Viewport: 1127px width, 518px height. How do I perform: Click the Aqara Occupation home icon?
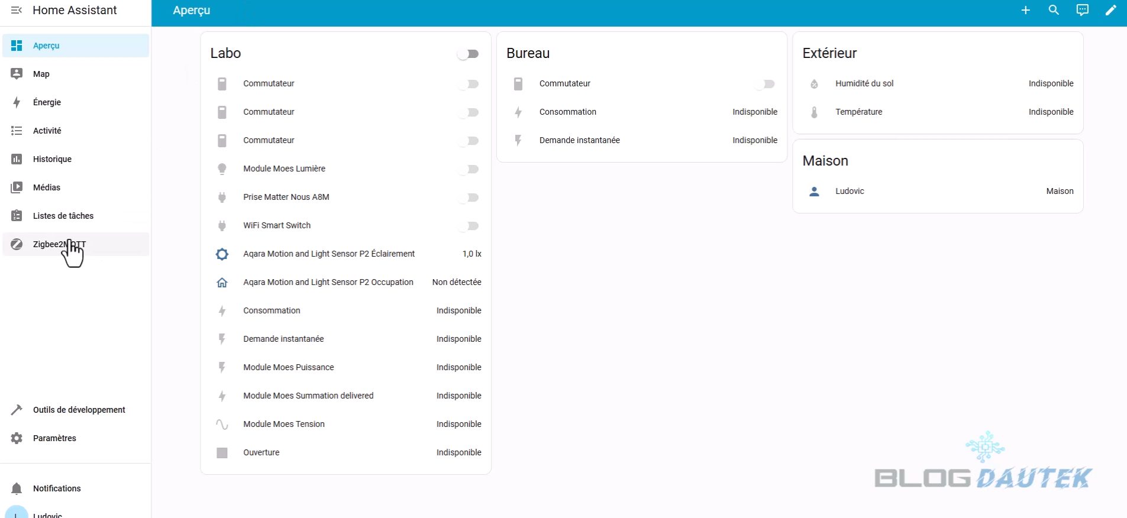tap(222, 283)
